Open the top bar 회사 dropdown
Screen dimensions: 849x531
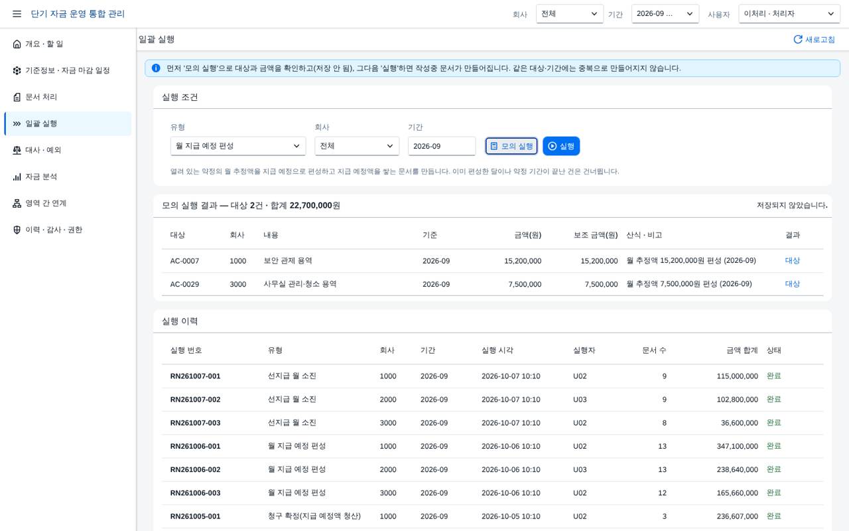point(570,14)
